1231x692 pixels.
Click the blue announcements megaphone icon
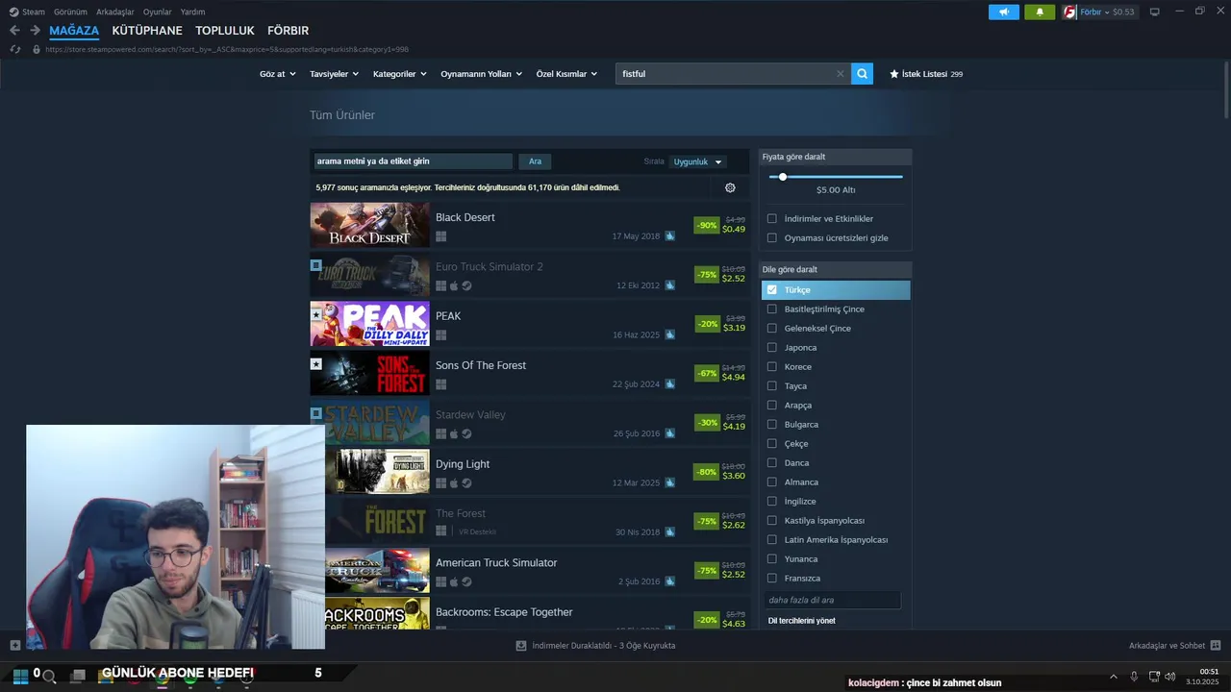[x=1003, y=12]
